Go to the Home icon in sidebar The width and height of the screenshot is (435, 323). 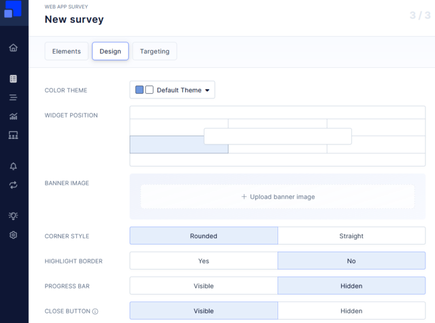tap(14, 48)
